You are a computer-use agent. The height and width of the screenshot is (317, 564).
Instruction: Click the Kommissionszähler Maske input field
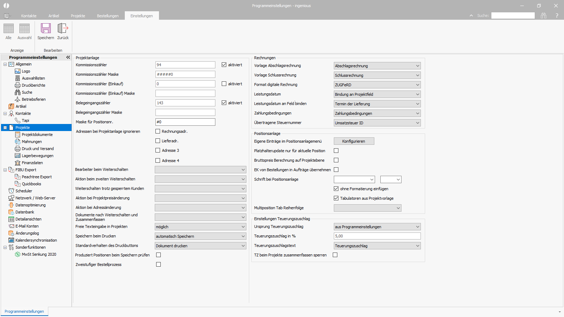pyautogui.click(x=185, y=74)
